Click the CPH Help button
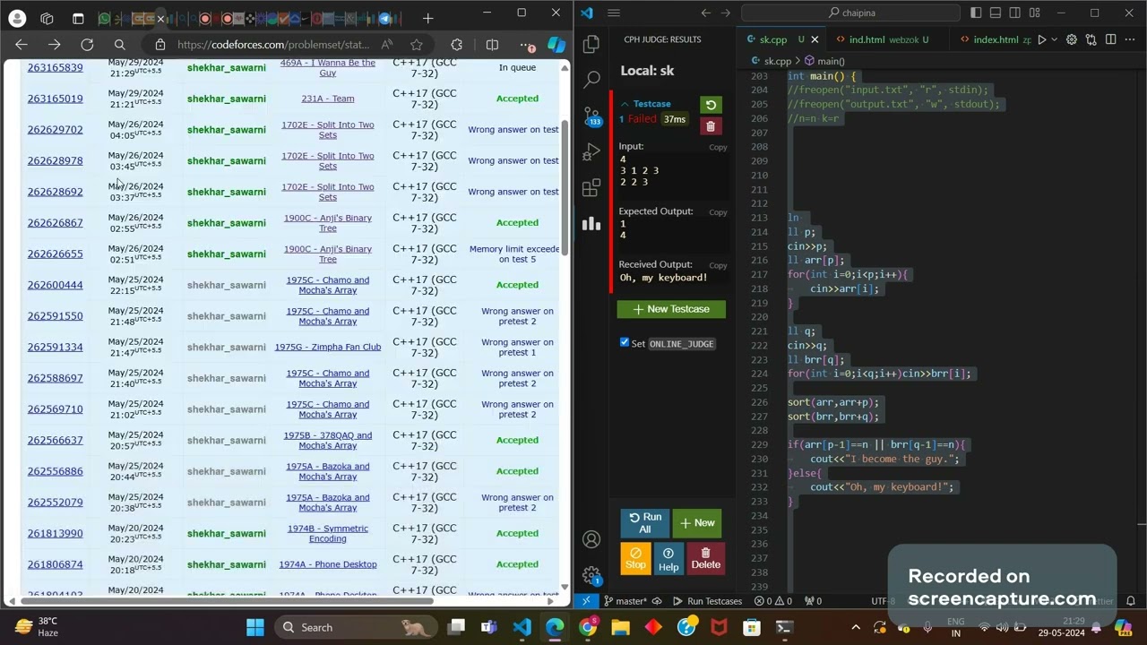 [668, 558]
